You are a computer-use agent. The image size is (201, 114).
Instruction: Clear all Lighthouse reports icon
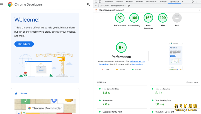point(129,6)
